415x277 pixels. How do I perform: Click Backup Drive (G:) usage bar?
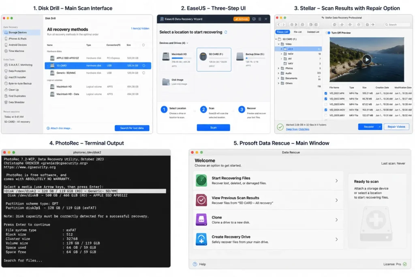point(255,58)
